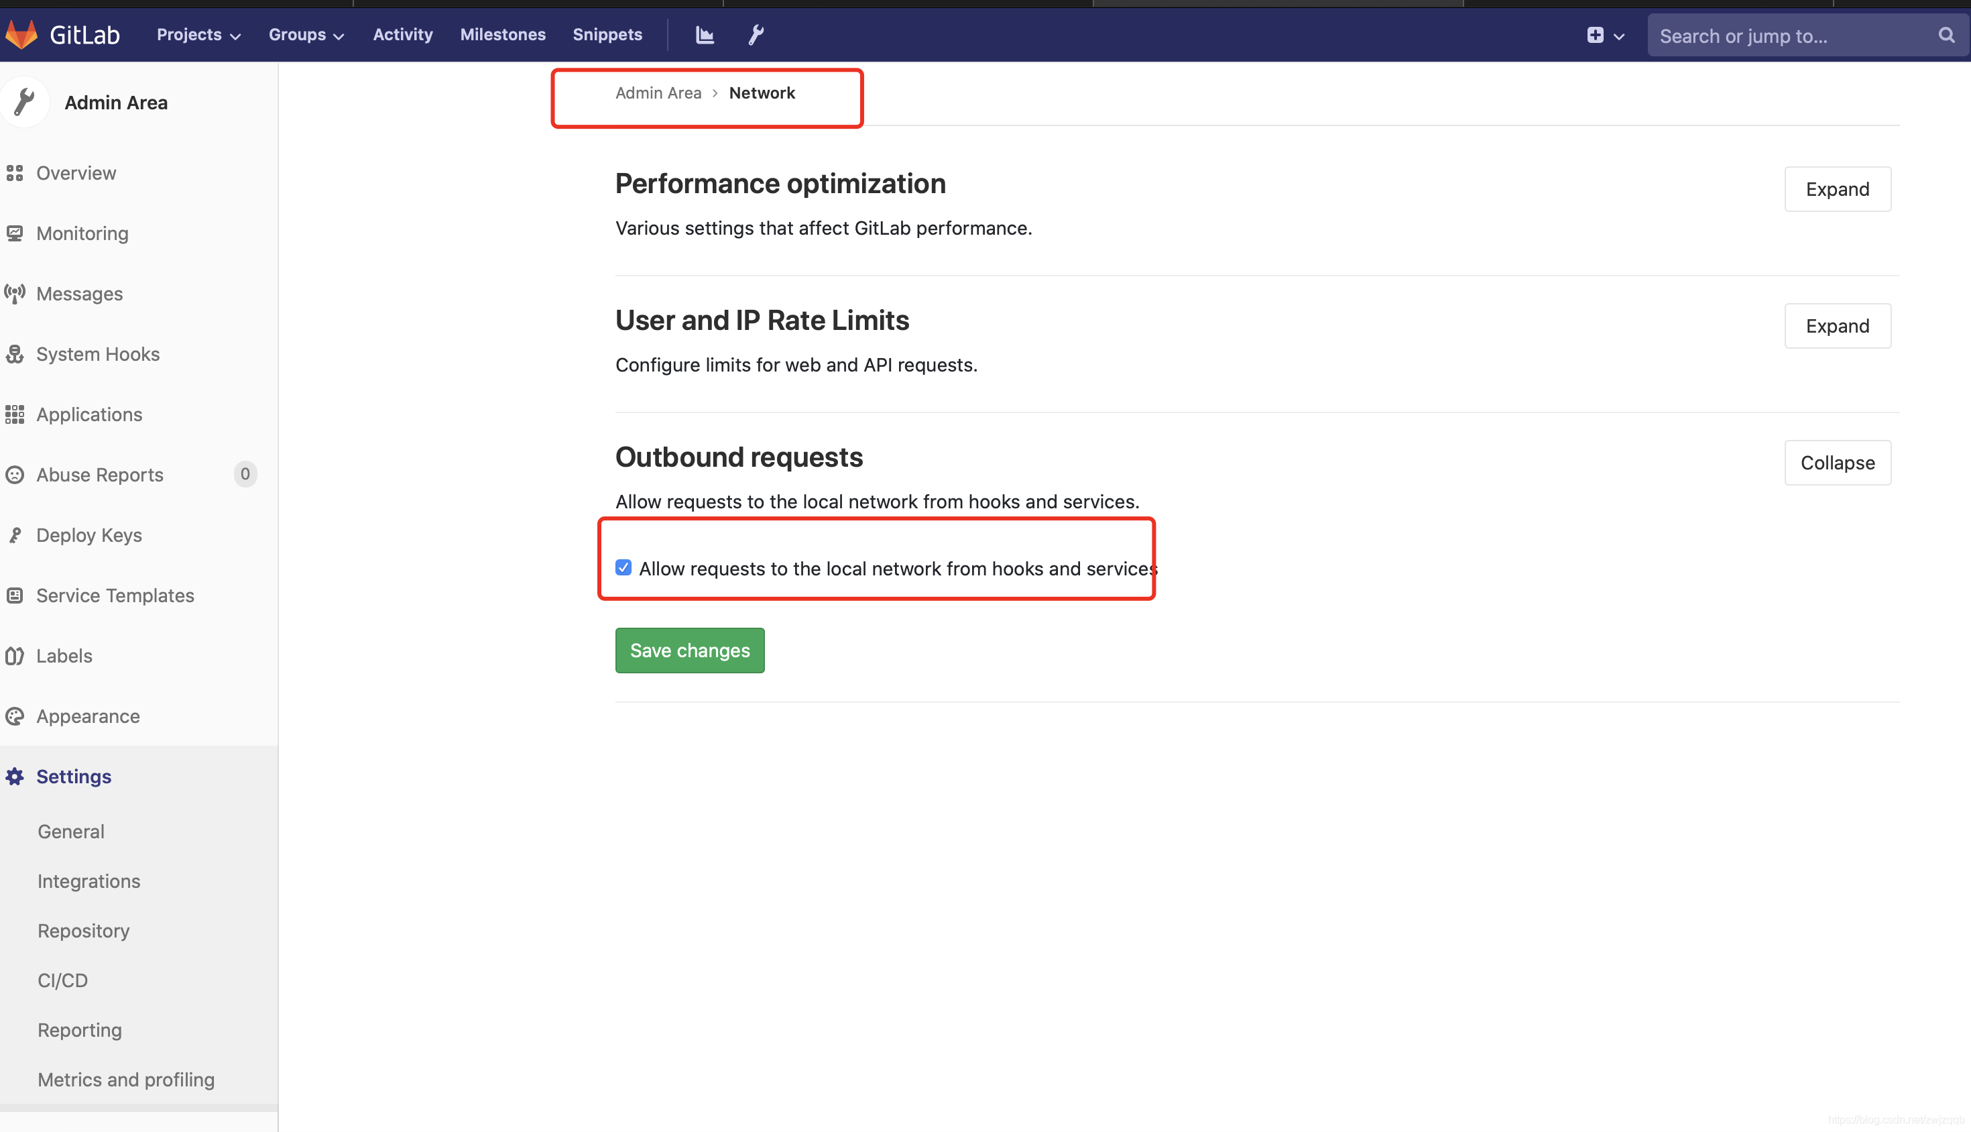The width and height of the screenshot is (1971, 1132).
Task: Open the analytics chart icon in top bar
Action: click(x=704, y=34)
